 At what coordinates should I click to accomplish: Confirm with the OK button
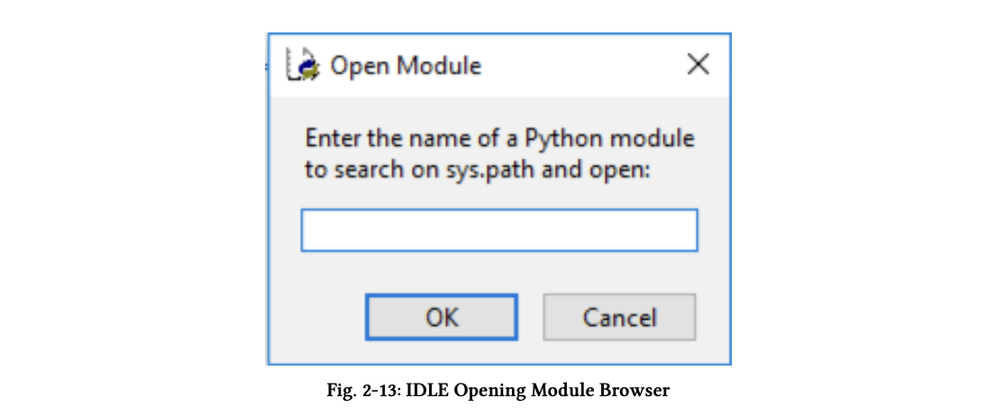pyautogui.click(x=441, y=317)
